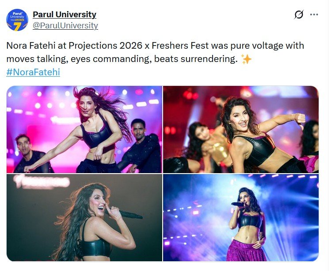335x271 pixels.
Task: Click the blurred neon sign in the third photo
Action: (42, 182)
